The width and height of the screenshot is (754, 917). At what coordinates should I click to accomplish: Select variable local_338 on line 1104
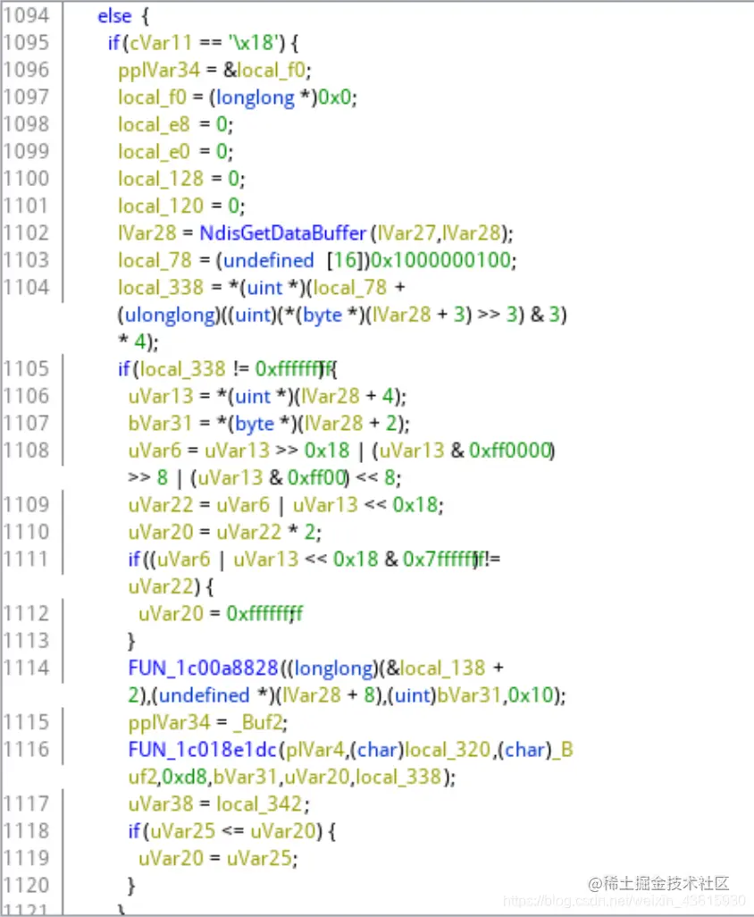(161, 288)
